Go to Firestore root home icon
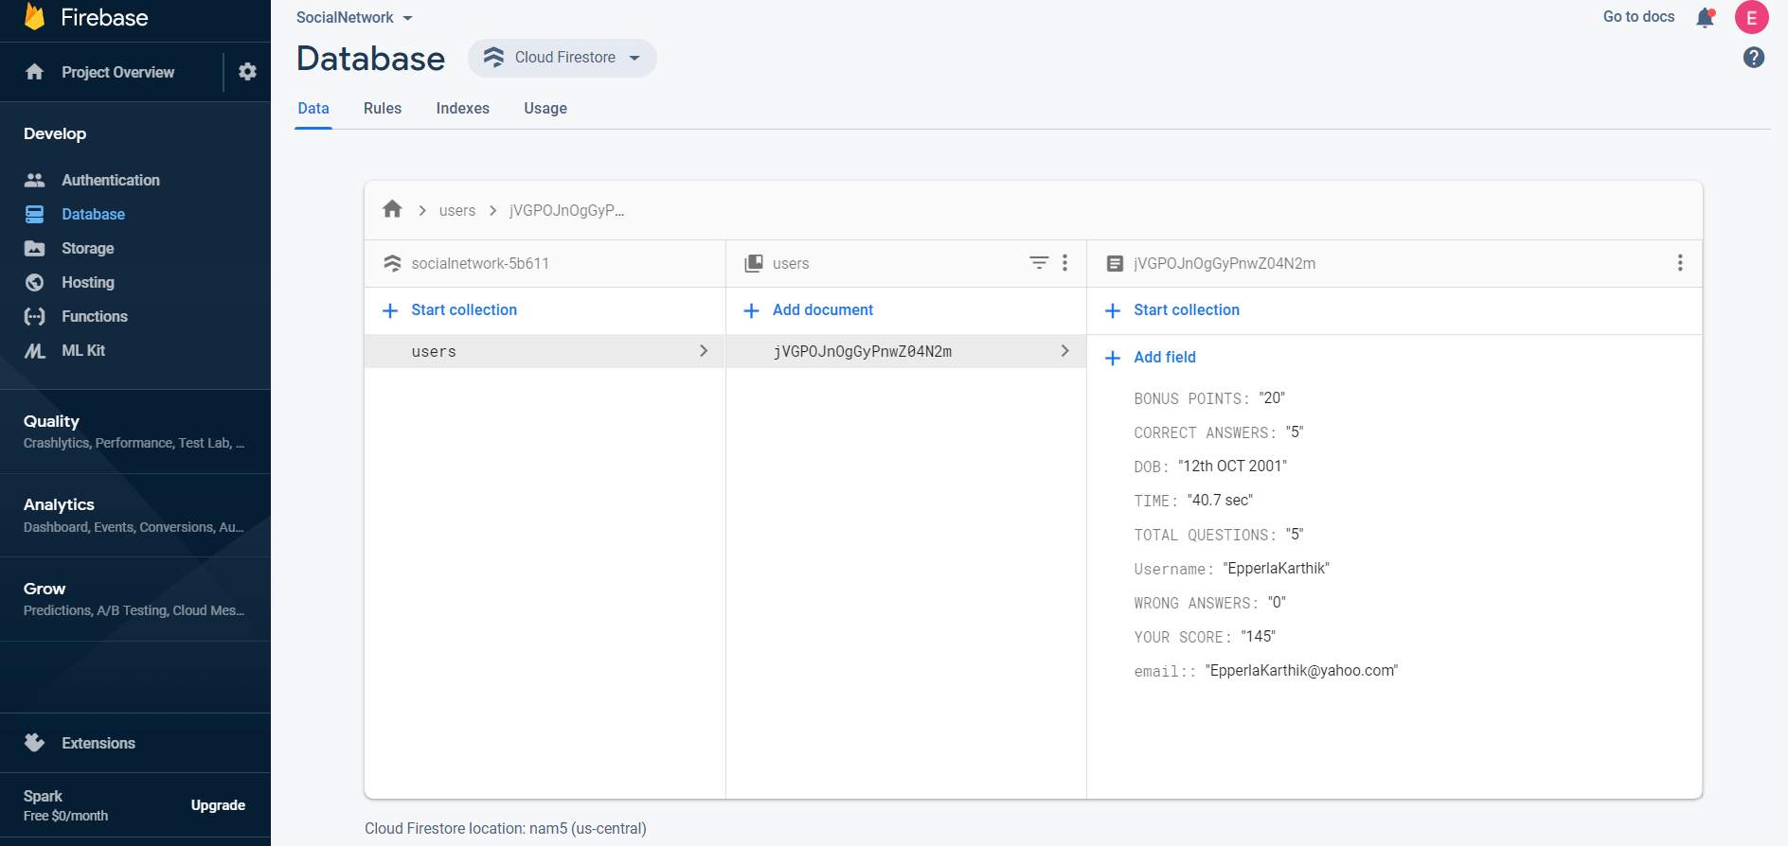The width and height of the screenshot is (1788, 846). coord(392,209)
